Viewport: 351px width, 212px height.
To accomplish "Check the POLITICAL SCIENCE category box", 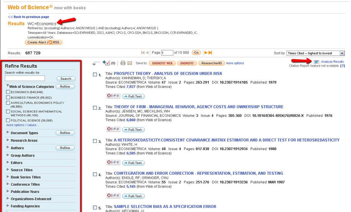I will click(8, 120).
